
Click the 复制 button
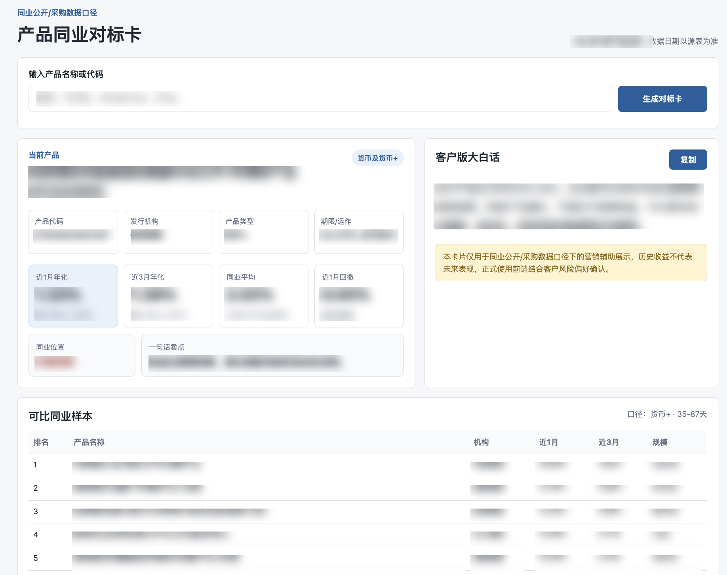688,160
